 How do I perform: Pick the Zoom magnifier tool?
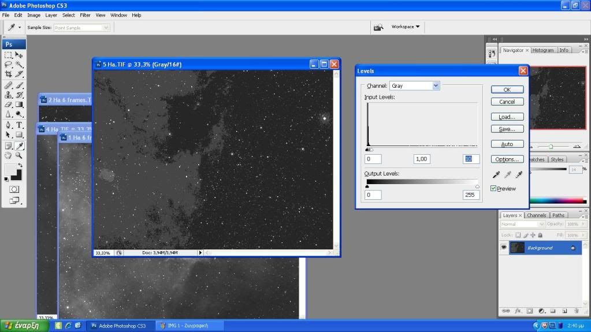(x=19, y=155)
